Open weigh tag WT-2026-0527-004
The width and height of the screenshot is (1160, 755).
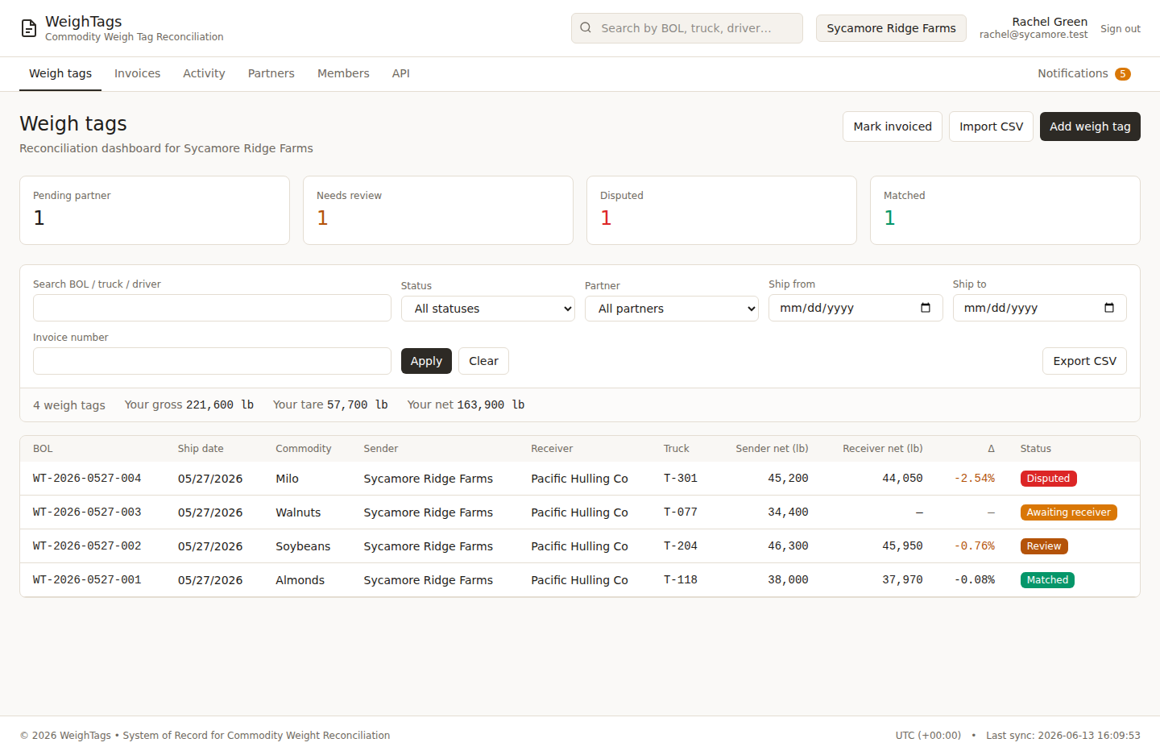[x=87, y=479]
